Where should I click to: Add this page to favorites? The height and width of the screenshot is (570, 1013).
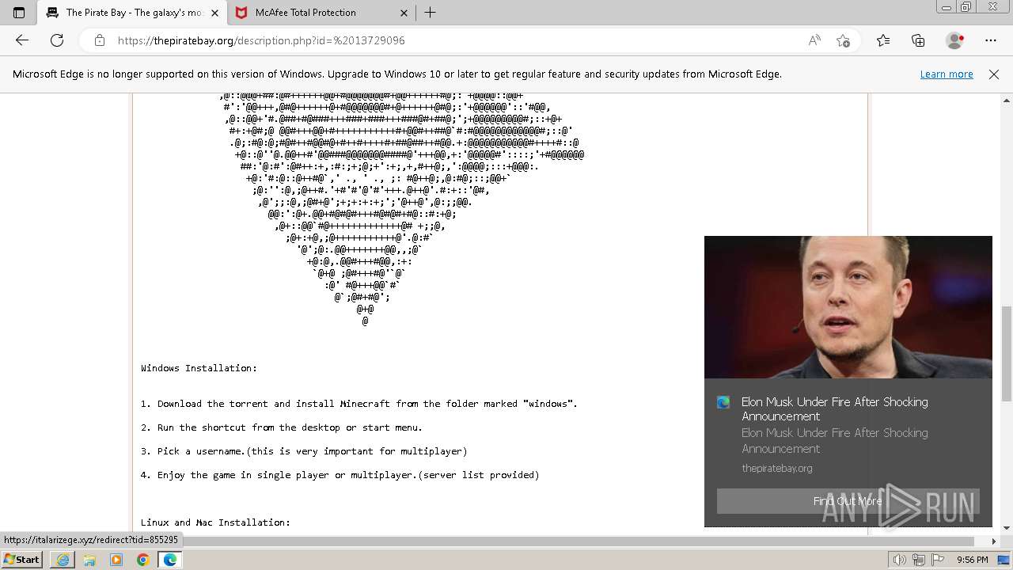[843, 40]
